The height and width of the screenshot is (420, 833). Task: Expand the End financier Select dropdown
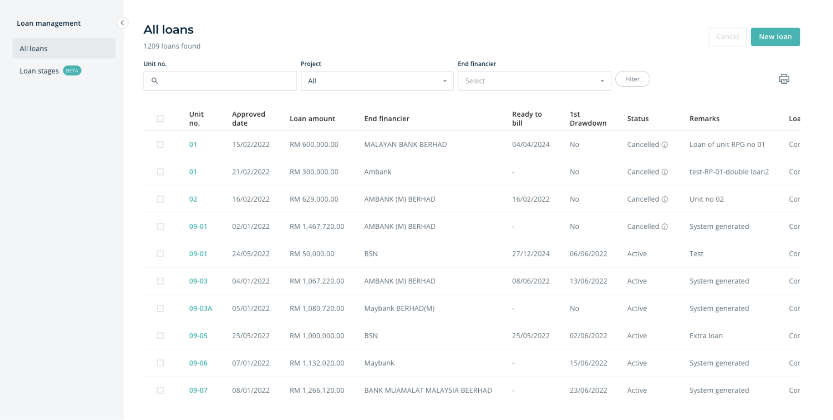[534, 81]
